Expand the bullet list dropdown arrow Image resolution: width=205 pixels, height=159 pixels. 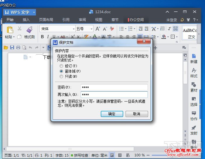coord(126,29)
